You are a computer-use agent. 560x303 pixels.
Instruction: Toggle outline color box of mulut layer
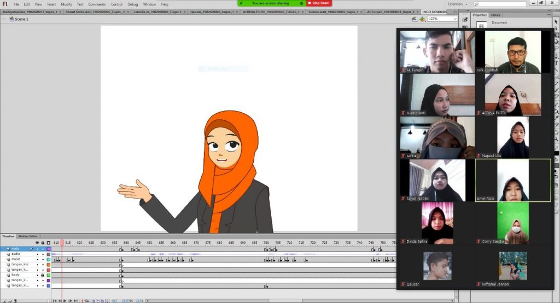click(48, 259)
